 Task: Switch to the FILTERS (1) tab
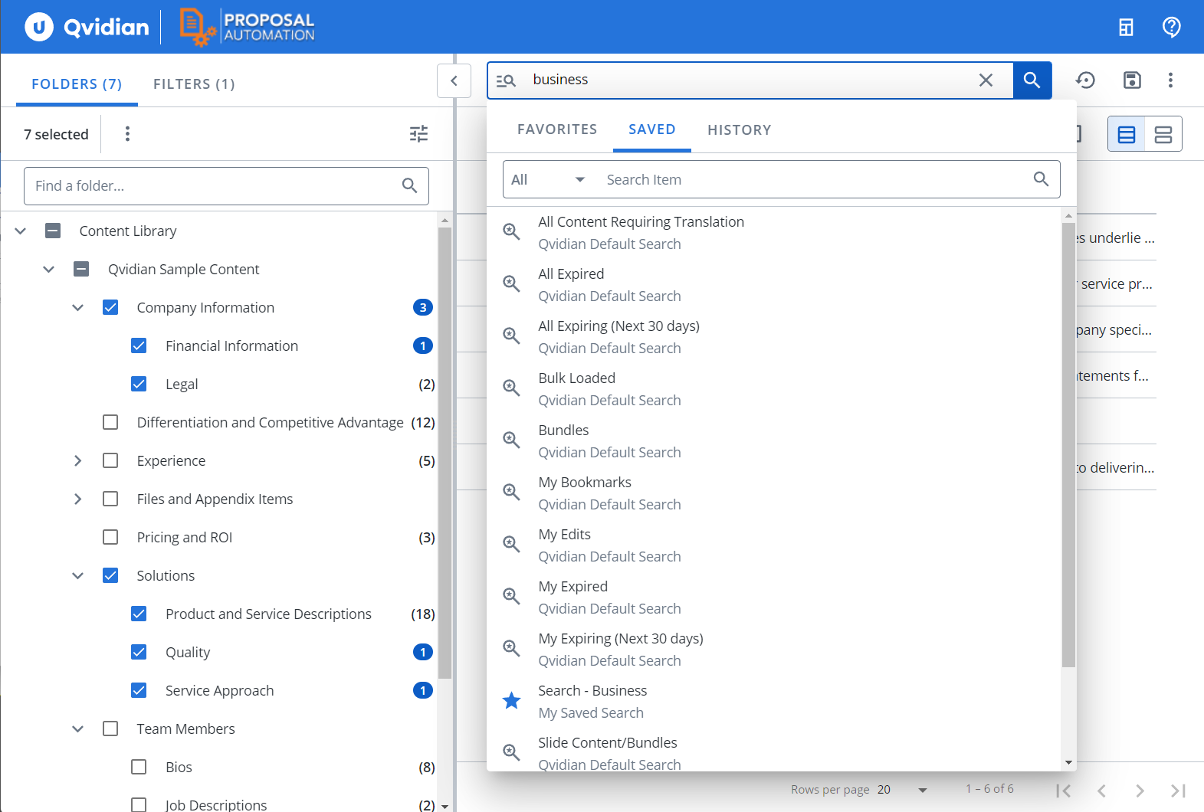pos(194,83)
